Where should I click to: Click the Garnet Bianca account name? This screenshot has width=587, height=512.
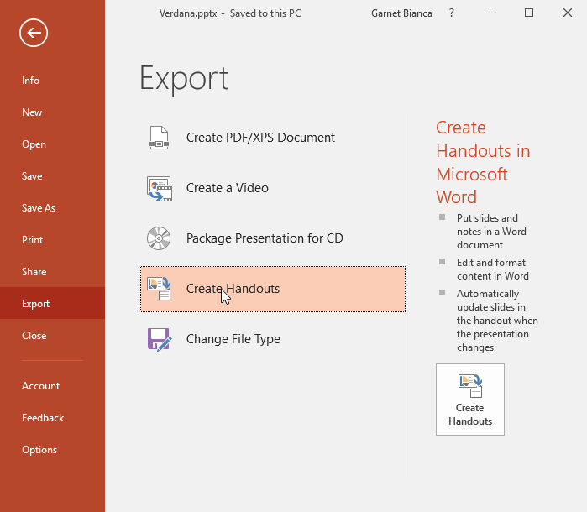tap(401, 13)
